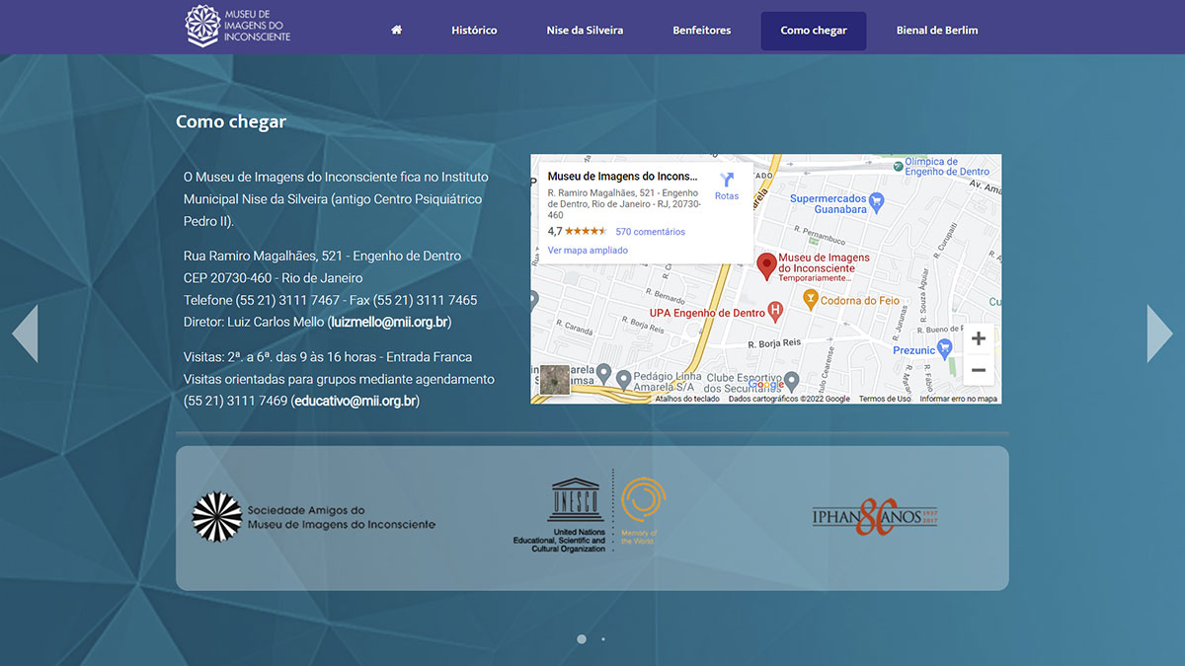
Task: Select the first carousel pagination dot
Action: [x=582, y=639]
